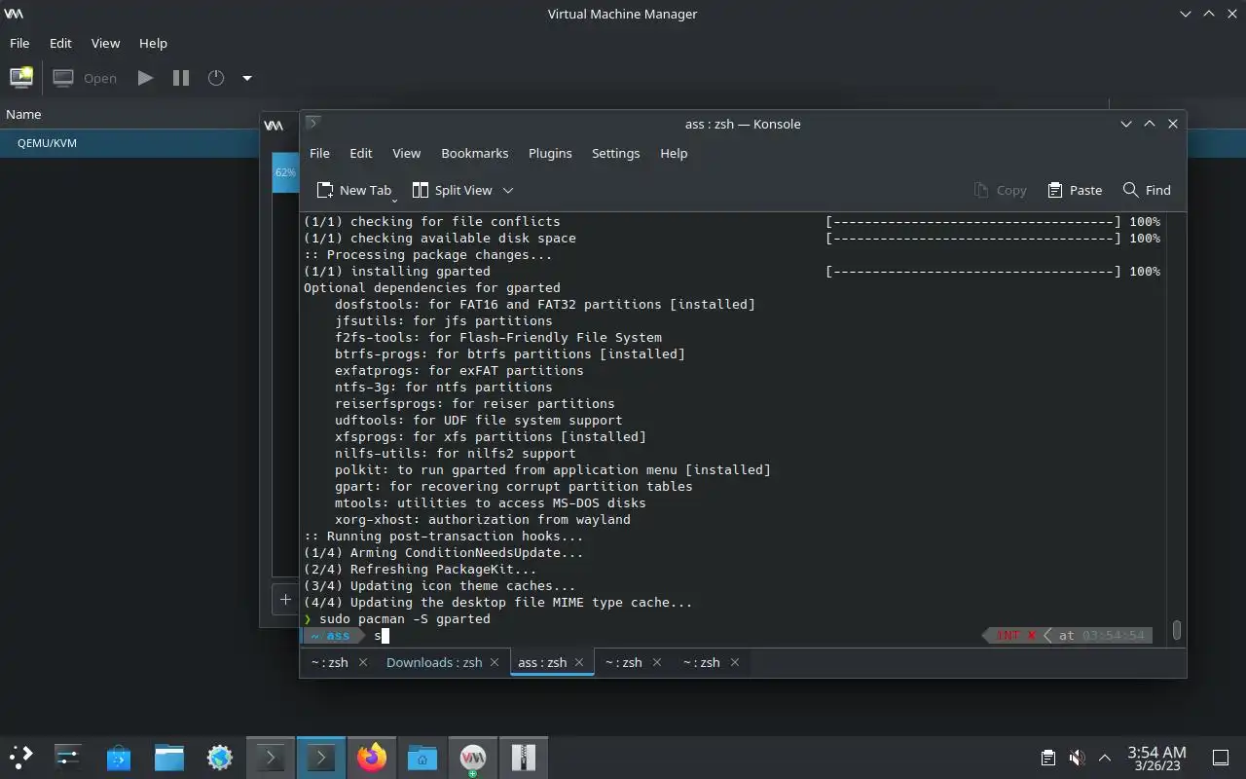Click the show desktop button
Screen dimensions: 1246x779
point(1220,758)
